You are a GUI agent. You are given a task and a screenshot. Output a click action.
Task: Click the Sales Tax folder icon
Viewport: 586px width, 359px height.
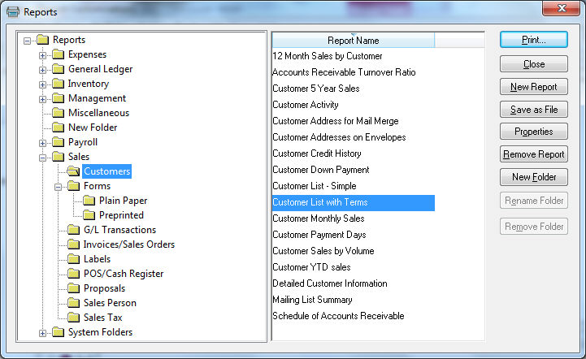(x=73, y=318)
